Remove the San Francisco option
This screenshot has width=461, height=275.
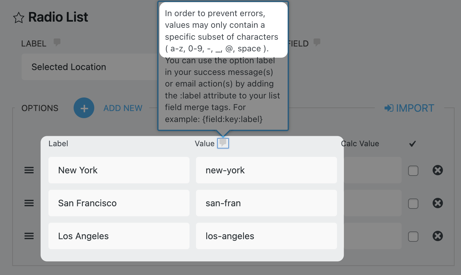click(437, 203)
